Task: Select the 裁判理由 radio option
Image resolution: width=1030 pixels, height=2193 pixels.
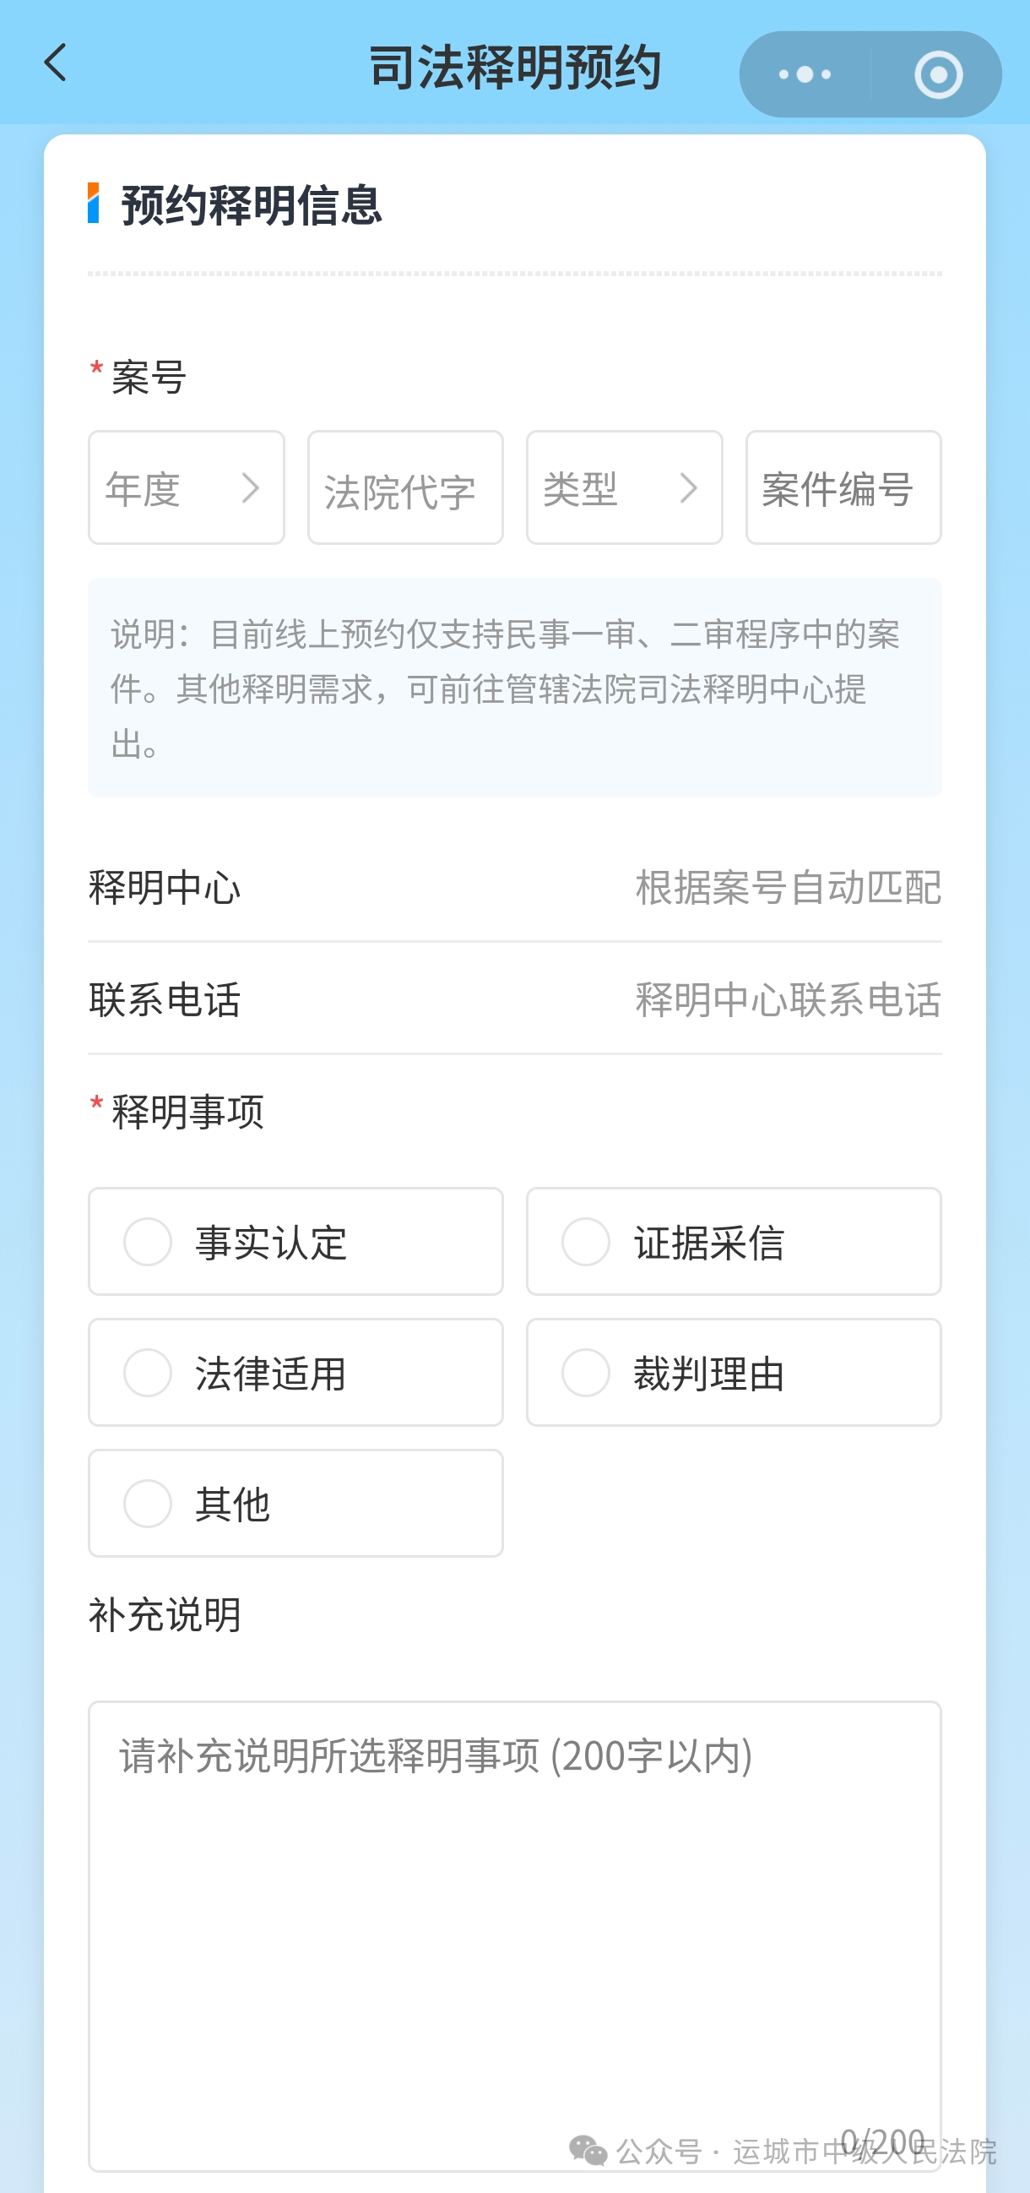Action: [586, 1373]
